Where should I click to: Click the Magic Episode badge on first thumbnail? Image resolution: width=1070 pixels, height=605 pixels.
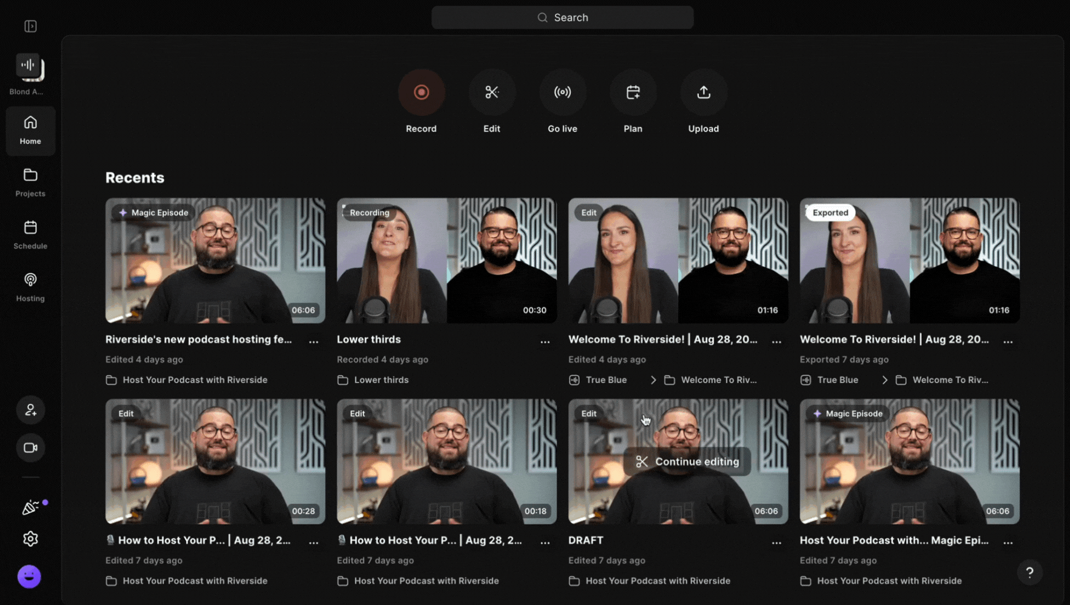(x=153, y=213)
